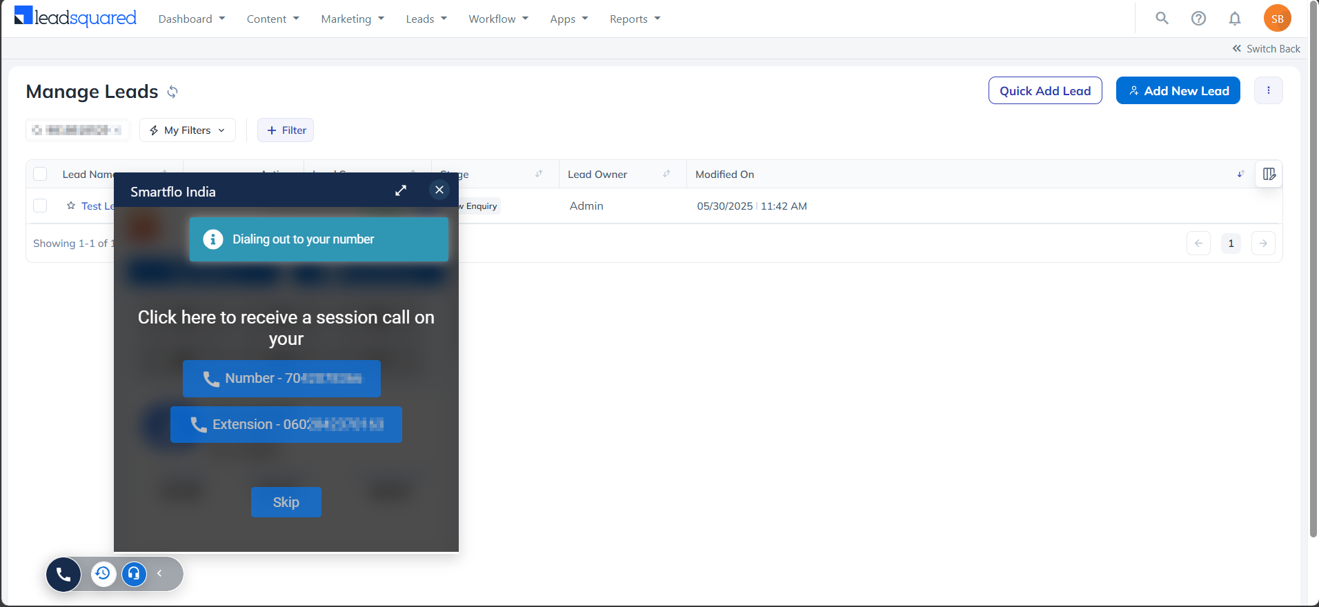This screenshot has width=1319, height=607.
Task: Select page 1 in pagination
Action: (1231, 243)
